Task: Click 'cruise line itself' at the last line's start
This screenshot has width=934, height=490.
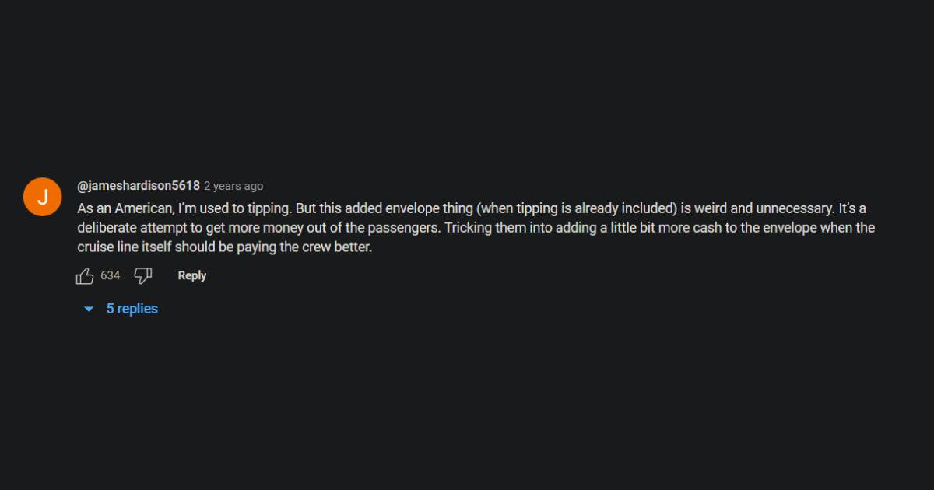Action: pos(124,247)
